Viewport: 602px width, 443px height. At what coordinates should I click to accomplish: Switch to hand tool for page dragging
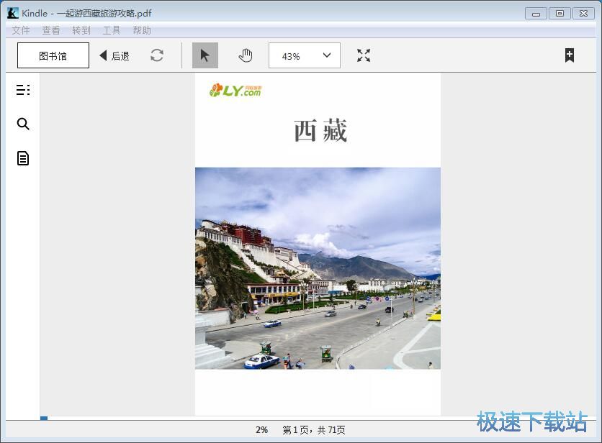pos(245,55)
